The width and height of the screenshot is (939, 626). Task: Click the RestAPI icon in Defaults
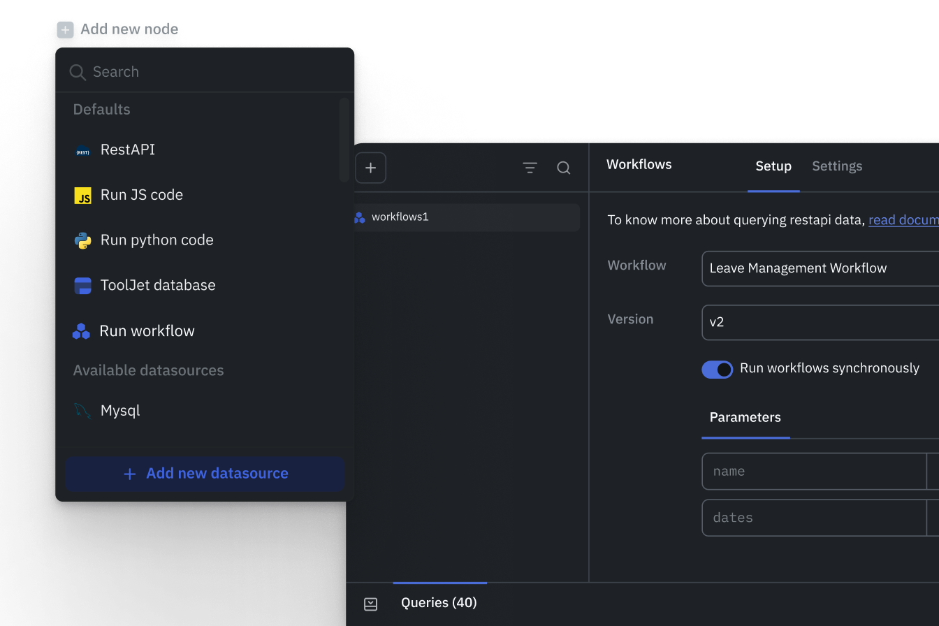point(82,151)
